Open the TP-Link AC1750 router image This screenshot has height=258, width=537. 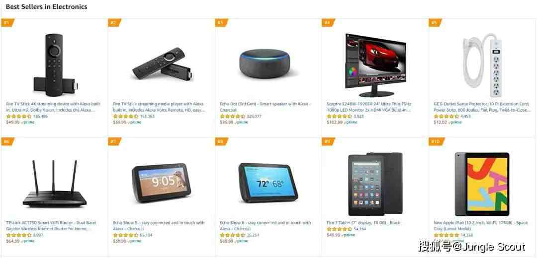tap(55, 184)
